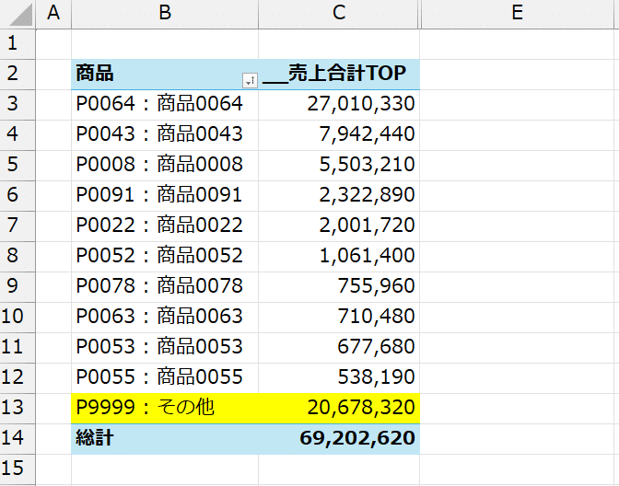Image resolution: width=619 pixels, height=486 pixels.
Task: Select row 1 header
Action: (x=18, y=44)
